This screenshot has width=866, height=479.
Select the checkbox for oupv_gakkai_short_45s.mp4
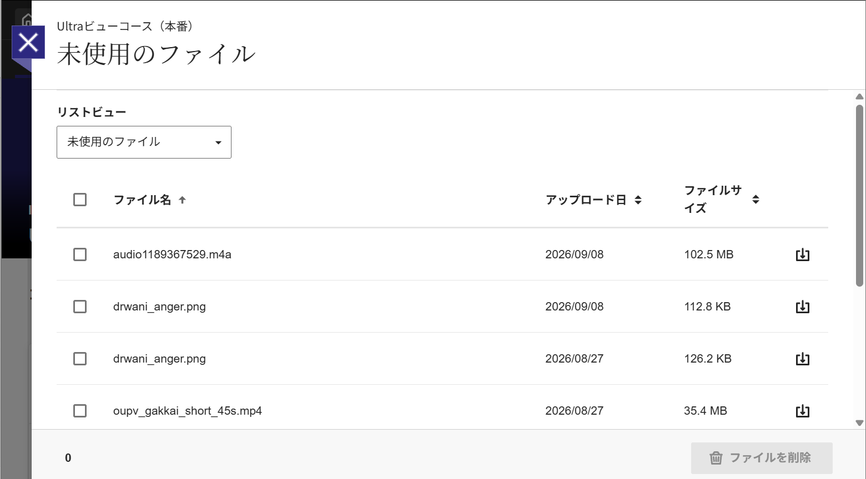[x=80, y=411]
